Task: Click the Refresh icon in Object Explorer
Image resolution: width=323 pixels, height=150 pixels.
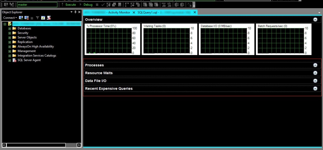Action: tap(43, 18)
